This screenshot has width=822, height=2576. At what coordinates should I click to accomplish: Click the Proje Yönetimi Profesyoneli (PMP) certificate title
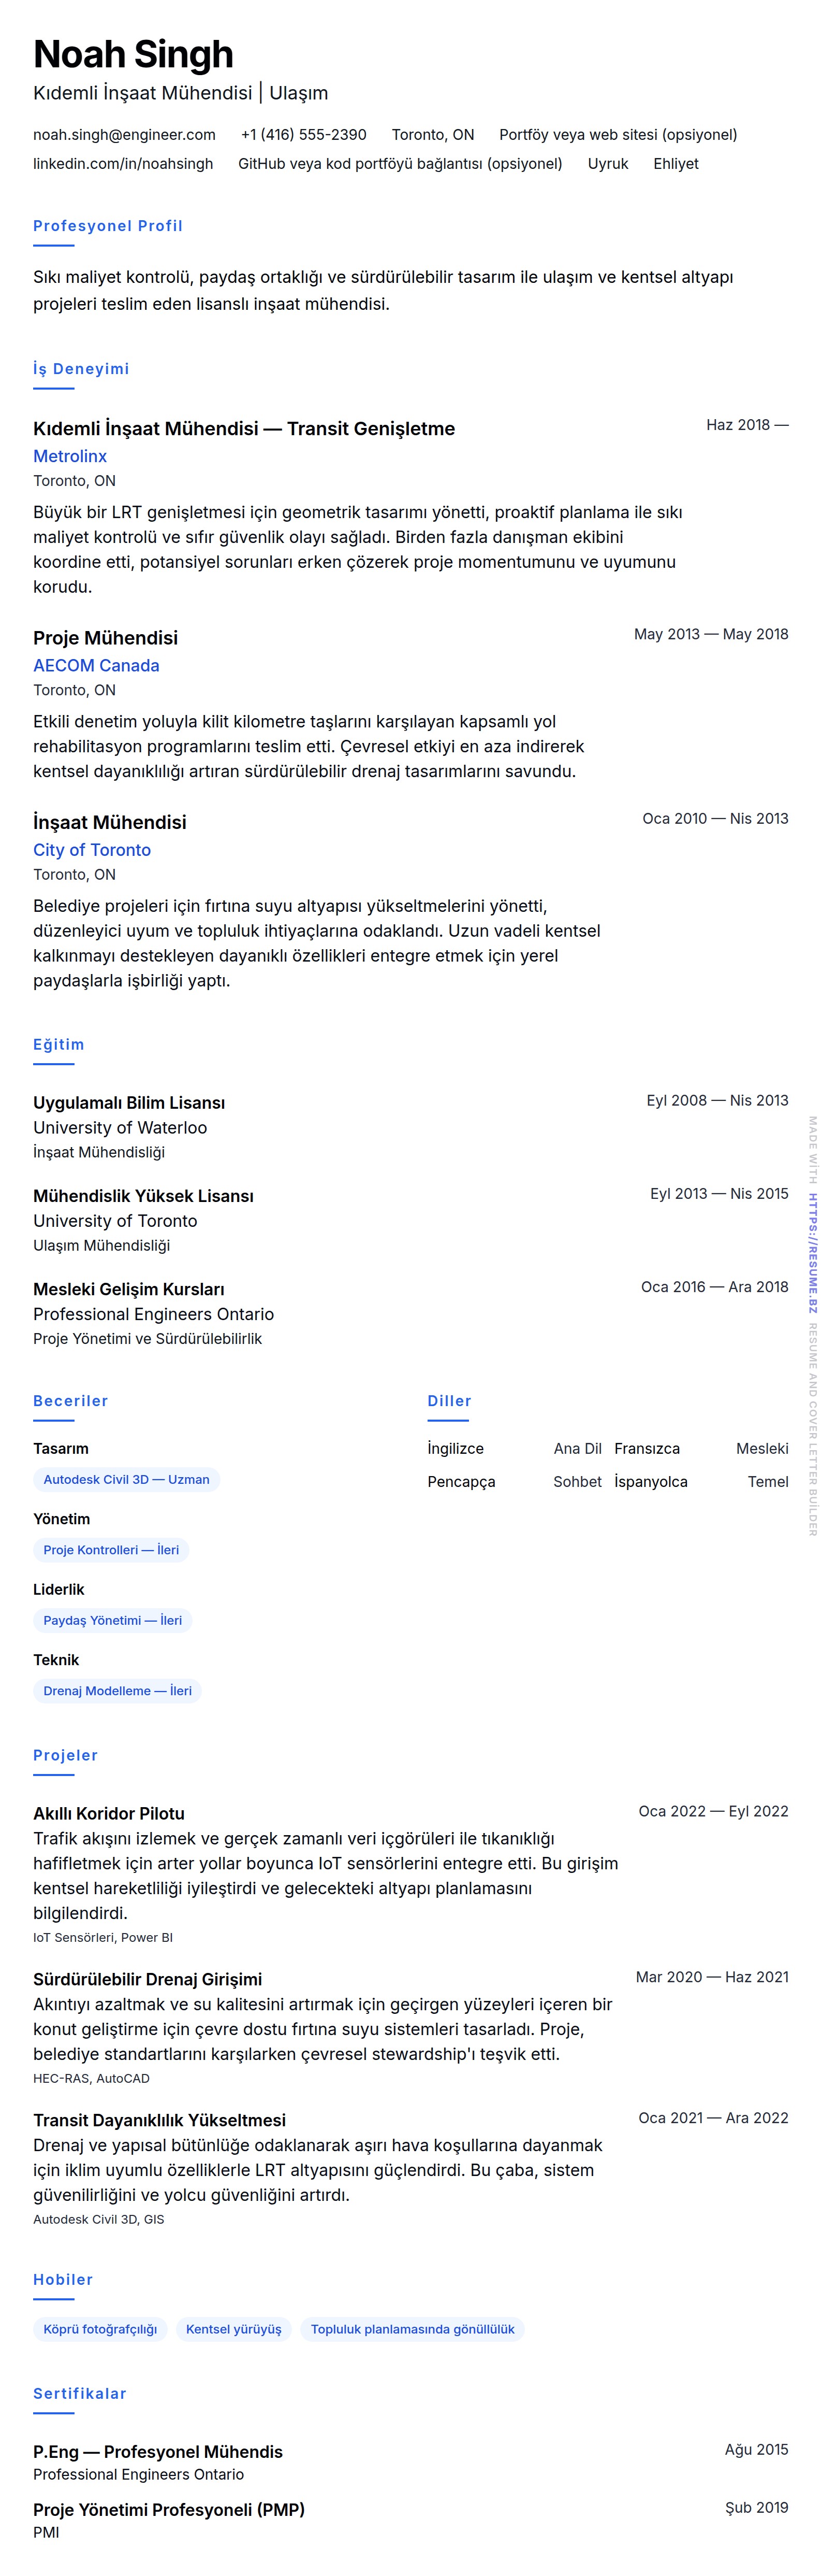[169, 2509]
